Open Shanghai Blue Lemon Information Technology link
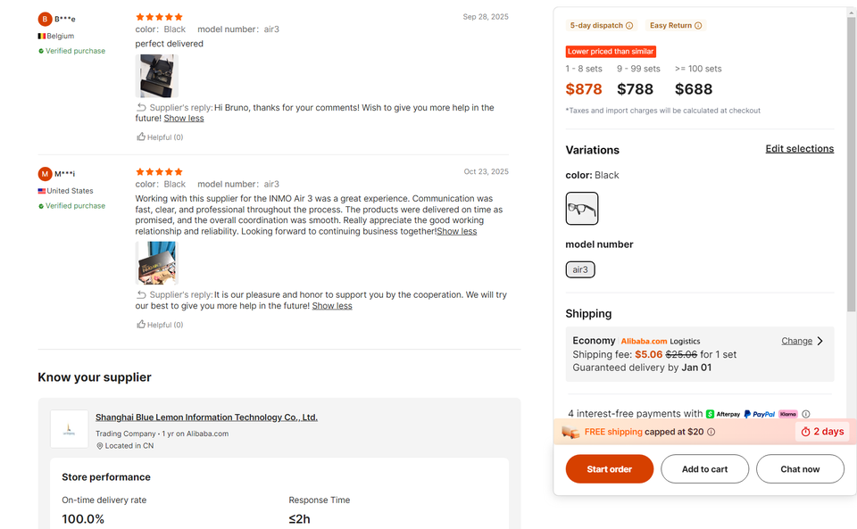 (x=206, y=417)
